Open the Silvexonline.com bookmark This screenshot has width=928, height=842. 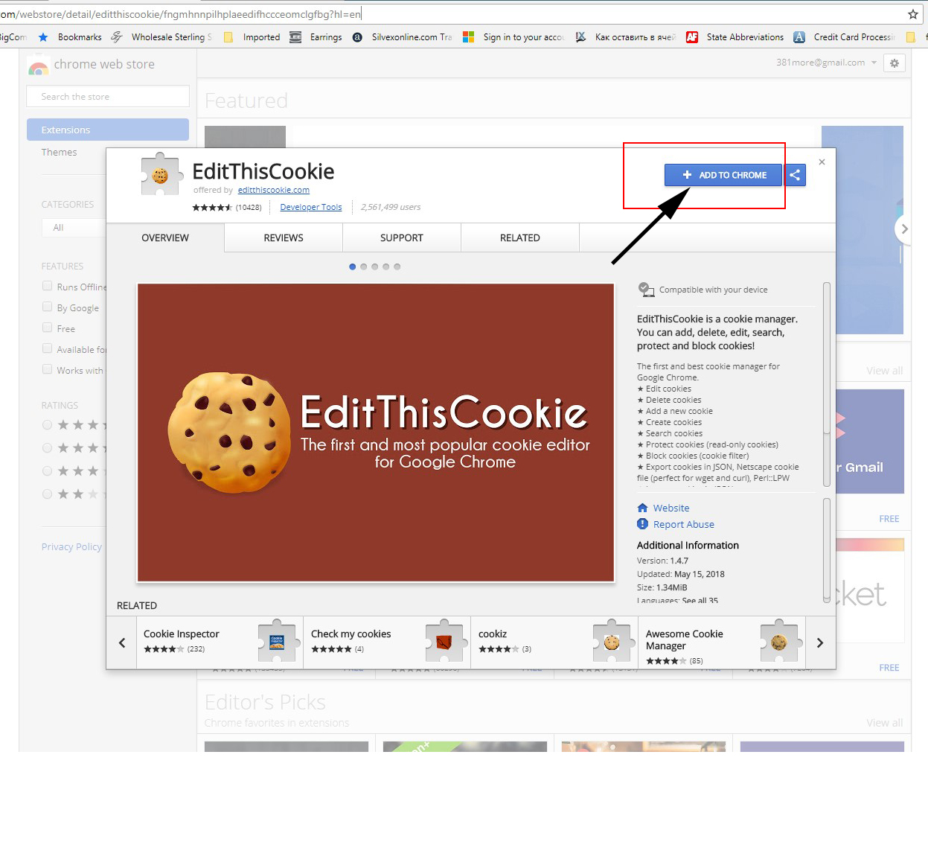pos(403,37)
